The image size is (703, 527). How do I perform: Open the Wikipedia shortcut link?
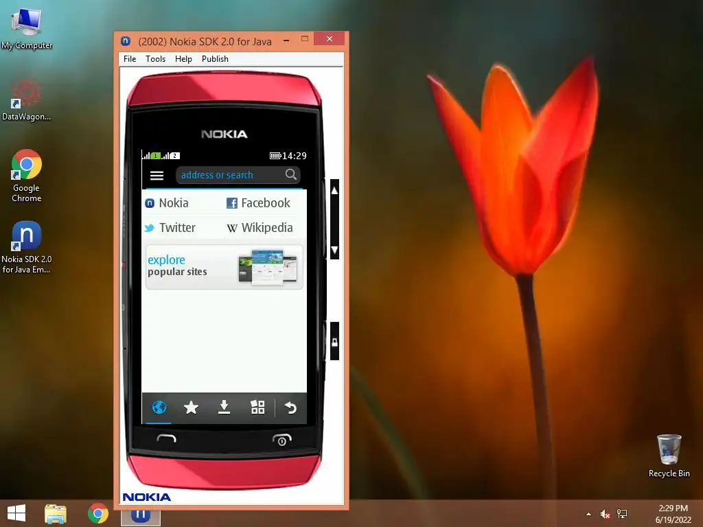coord(260,228)
